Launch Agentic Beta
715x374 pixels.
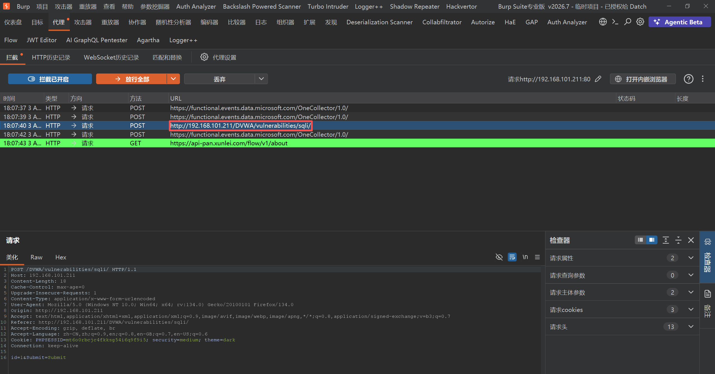point(680,22)
